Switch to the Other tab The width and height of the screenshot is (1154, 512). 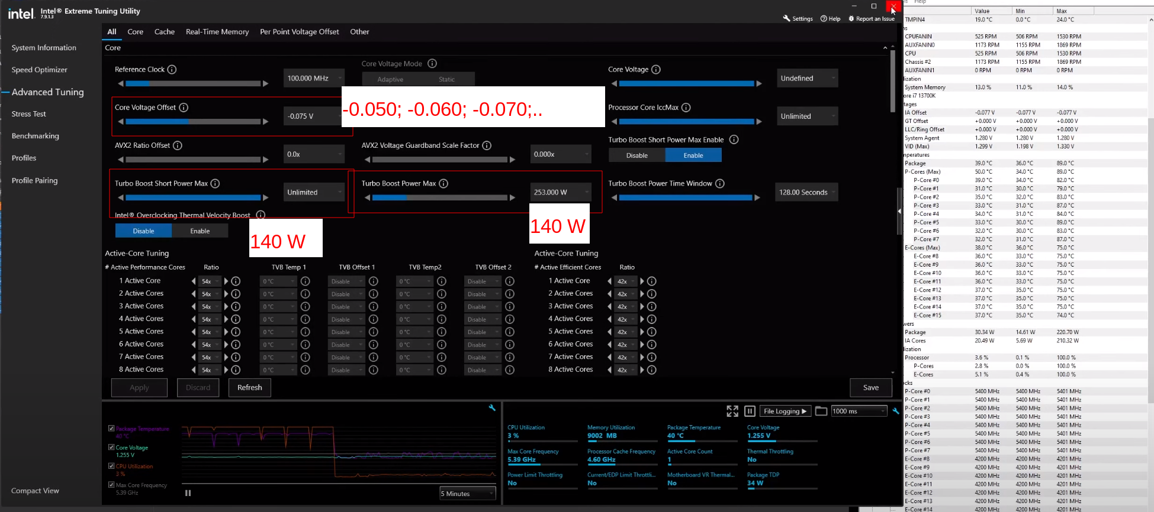(x=359, y=32)
